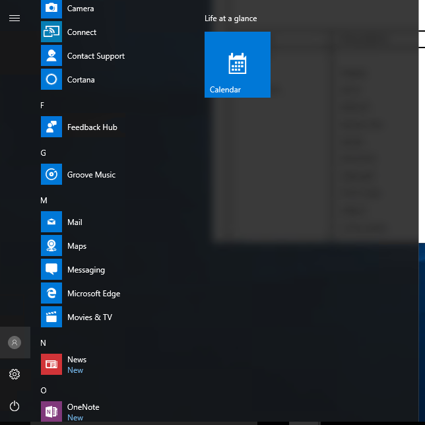Launch the Messaging app icon
The height and width of the screenshot is (425, 425).
click(x=51, y=269)
